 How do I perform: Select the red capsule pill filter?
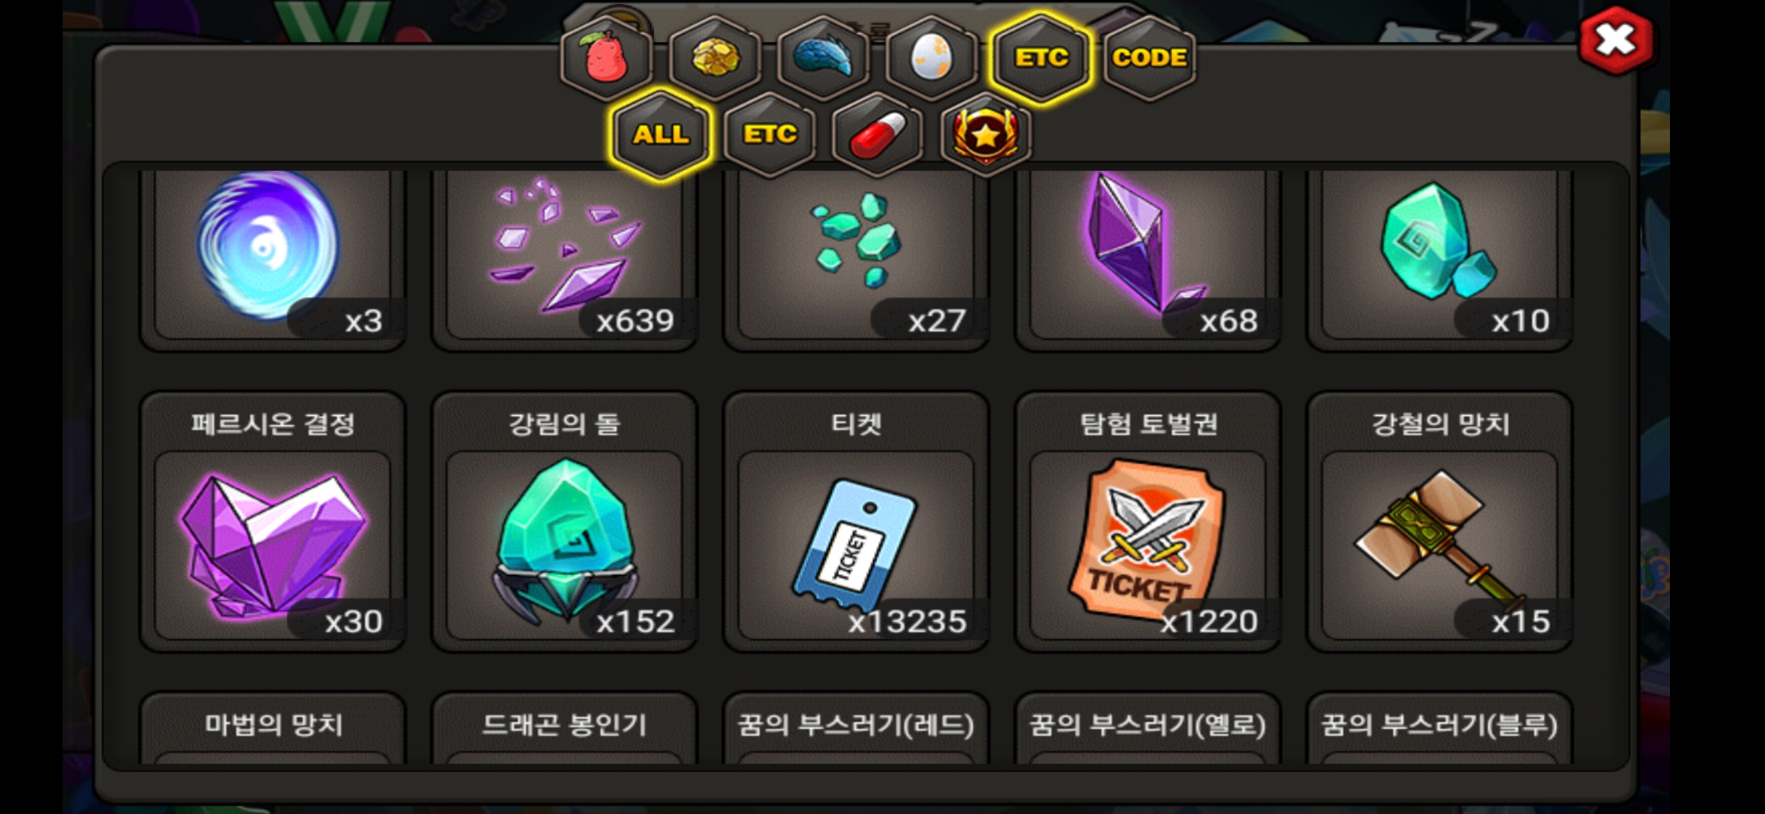point(877,136)
